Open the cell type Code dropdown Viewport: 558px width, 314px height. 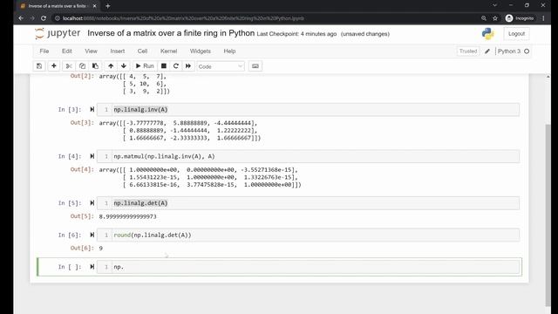(x=221, y=66)
